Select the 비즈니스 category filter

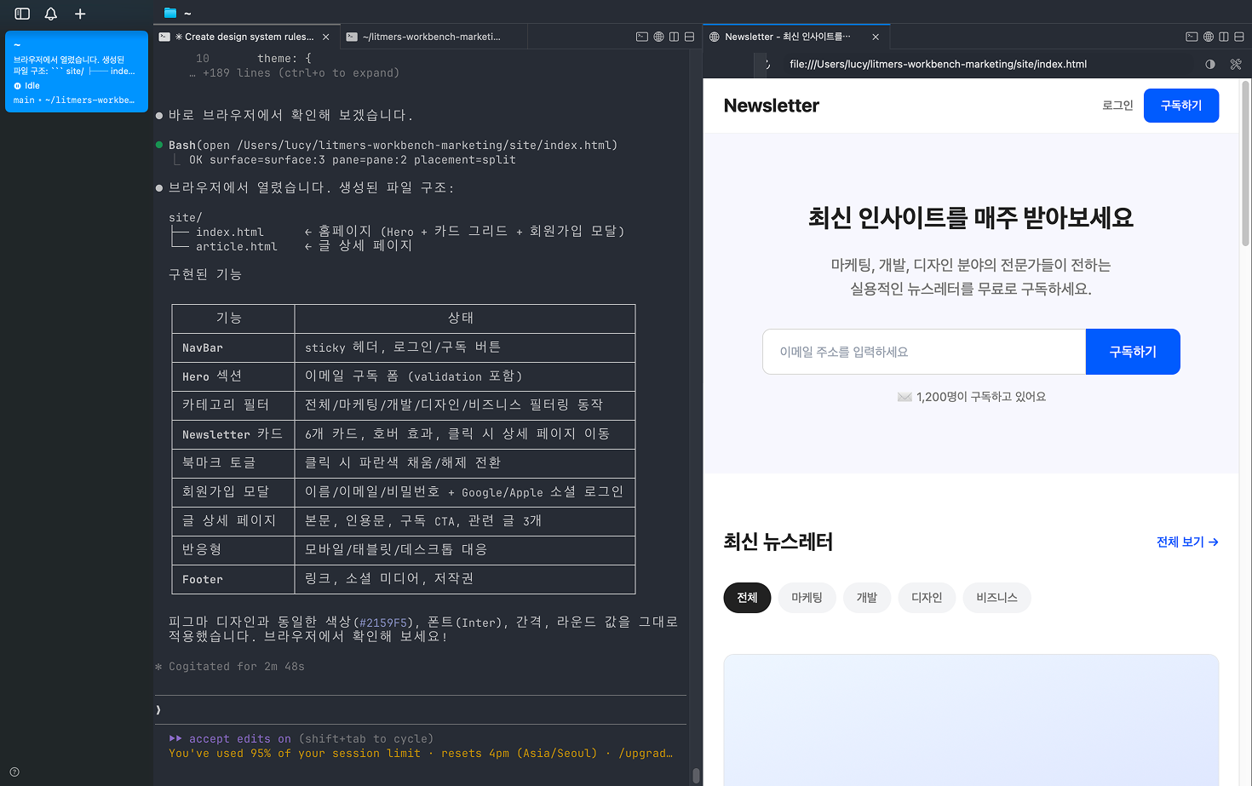996,598
